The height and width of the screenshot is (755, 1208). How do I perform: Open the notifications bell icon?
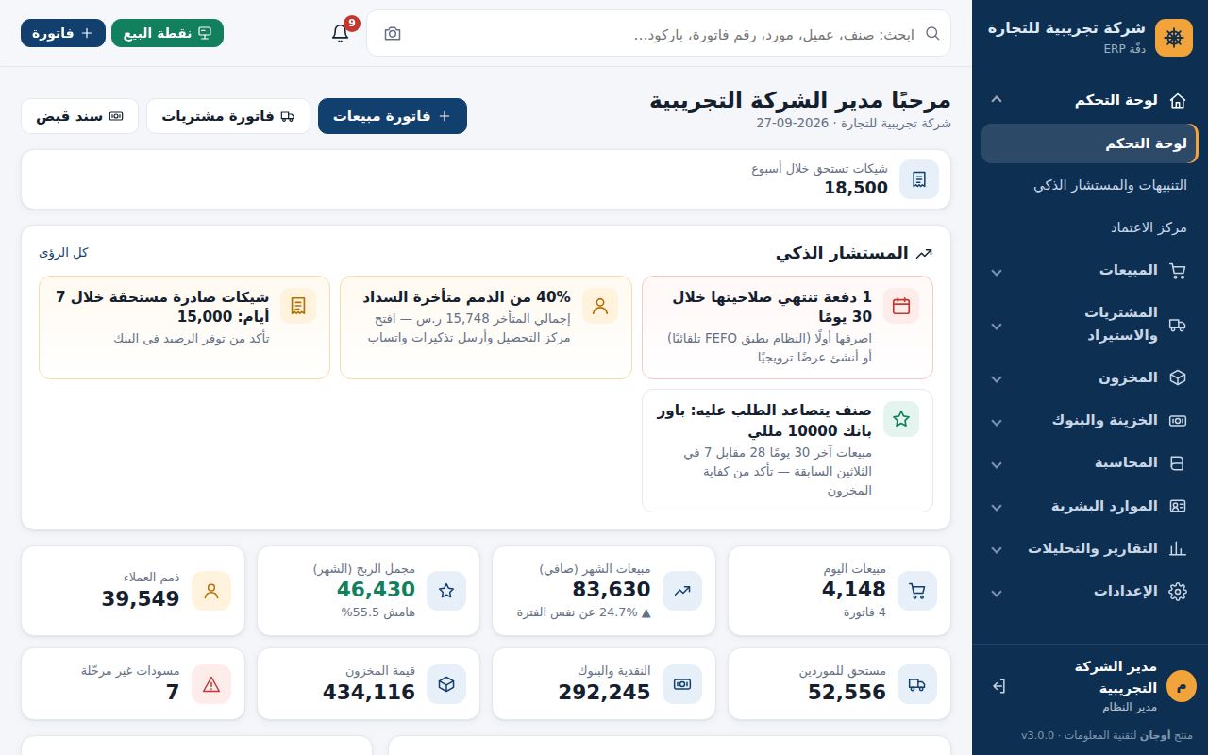coord(341,33)
